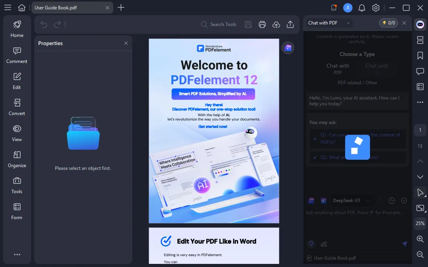Zoom out of the document
Image resolution: width=428 pixels, height=267 pixels.
point(420,255)
